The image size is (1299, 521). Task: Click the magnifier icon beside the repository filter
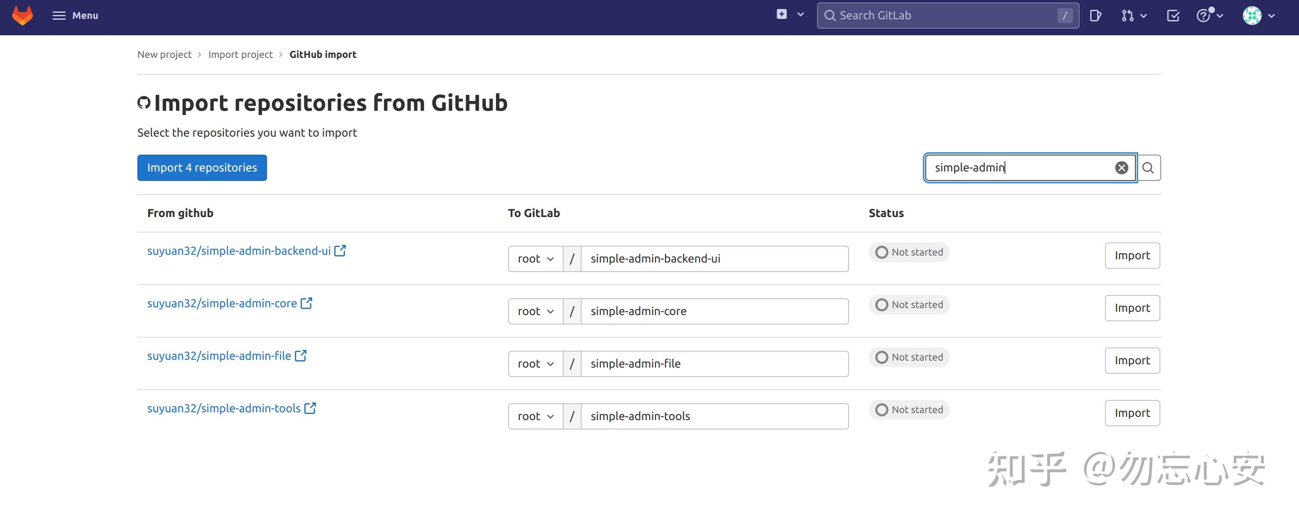click(1149, 167)
